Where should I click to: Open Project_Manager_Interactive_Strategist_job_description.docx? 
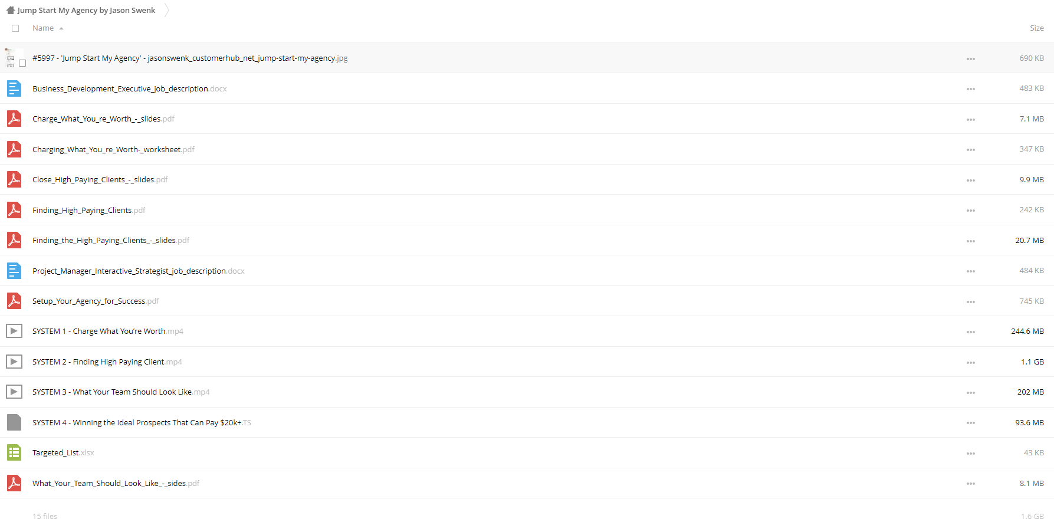(138, 271)
